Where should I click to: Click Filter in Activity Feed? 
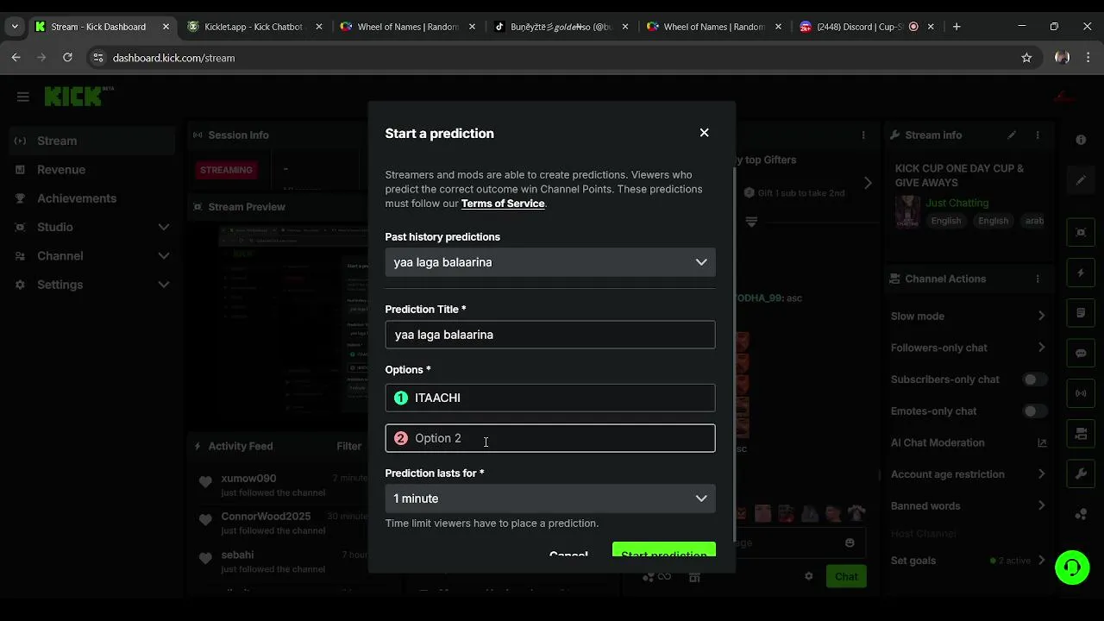[348, 446]
